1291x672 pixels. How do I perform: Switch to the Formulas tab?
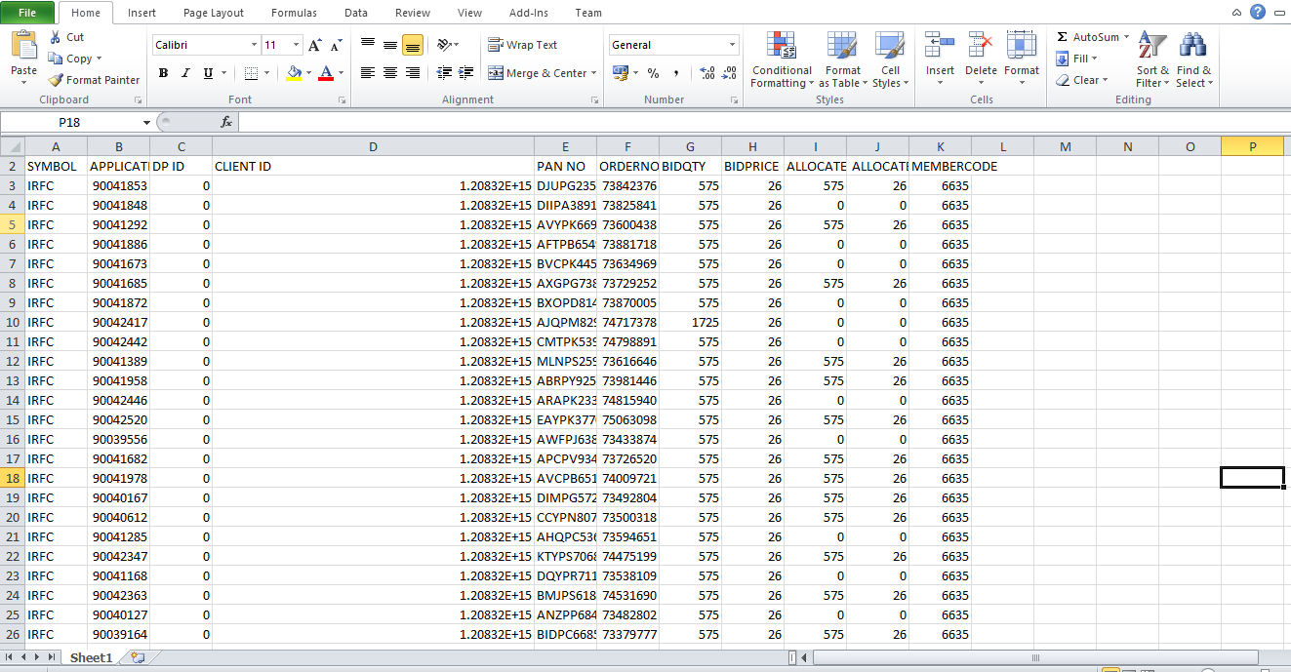pyautogui.click(x=294, y=13)
